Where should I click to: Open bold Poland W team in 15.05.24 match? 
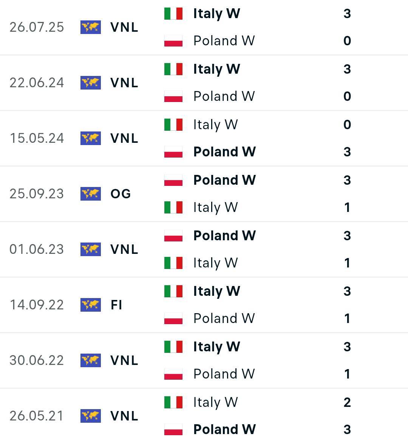click(224, 151)
